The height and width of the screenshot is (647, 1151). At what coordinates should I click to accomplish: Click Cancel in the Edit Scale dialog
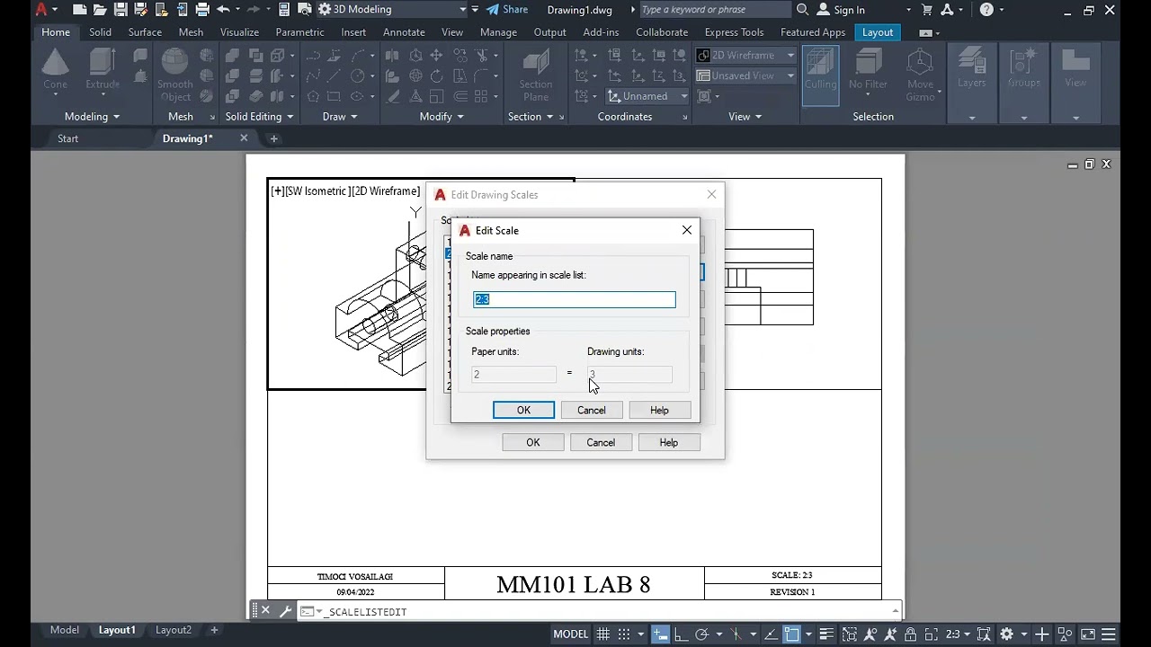pos(592,410)
